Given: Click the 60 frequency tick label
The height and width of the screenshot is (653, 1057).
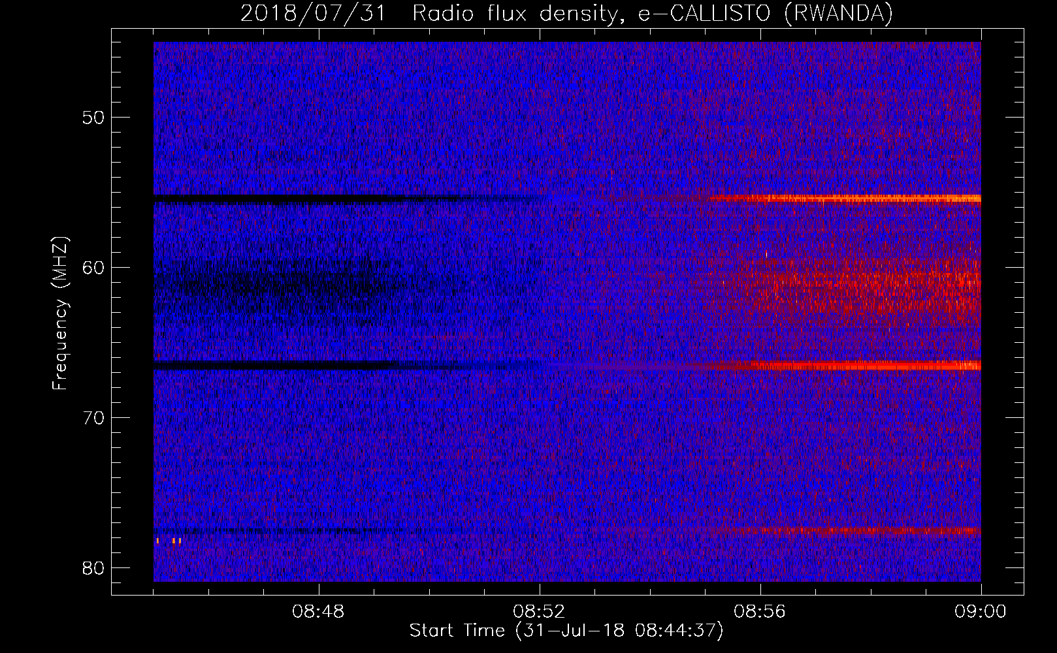Looking at the screenshot, I should click(x=94, y=268).
